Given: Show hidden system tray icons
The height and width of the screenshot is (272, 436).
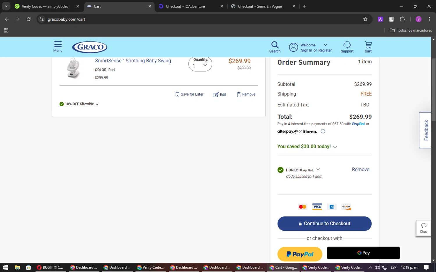Looking at the screenshot, I should coord(370,267).
